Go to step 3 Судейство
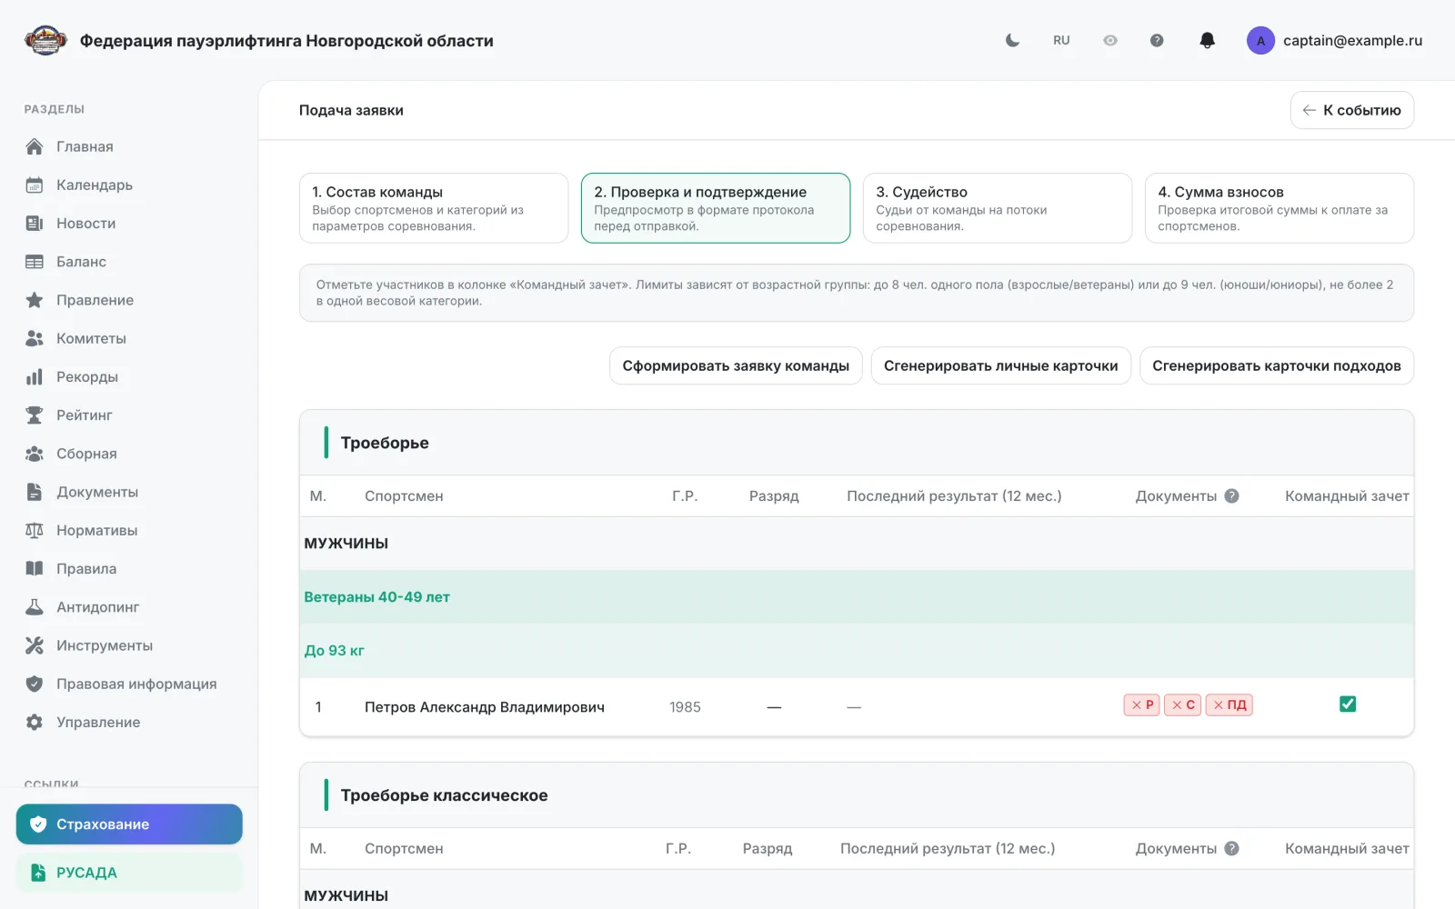The image size is (1455, 909). 998,208
